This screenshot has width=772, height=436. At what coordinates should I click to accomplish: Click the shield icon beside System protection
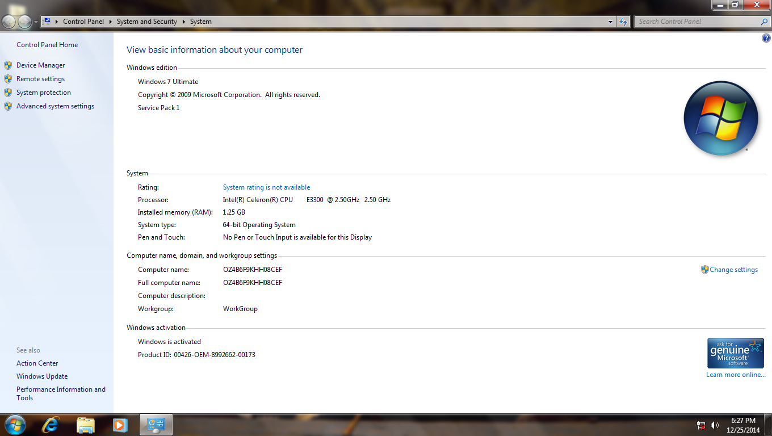[8, 93]
